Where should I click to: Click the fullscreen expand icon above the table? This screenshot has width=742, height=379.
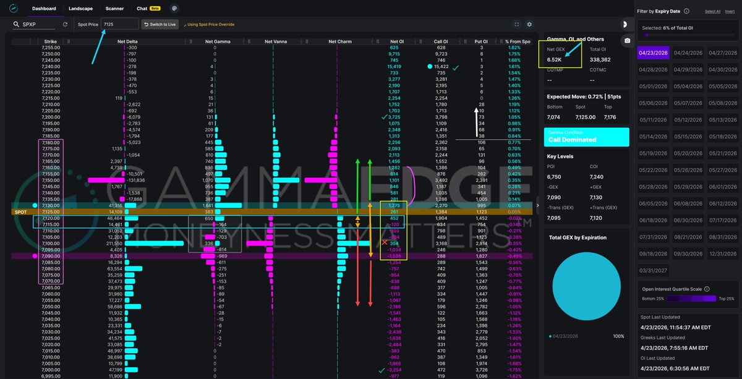coord(517,24)
